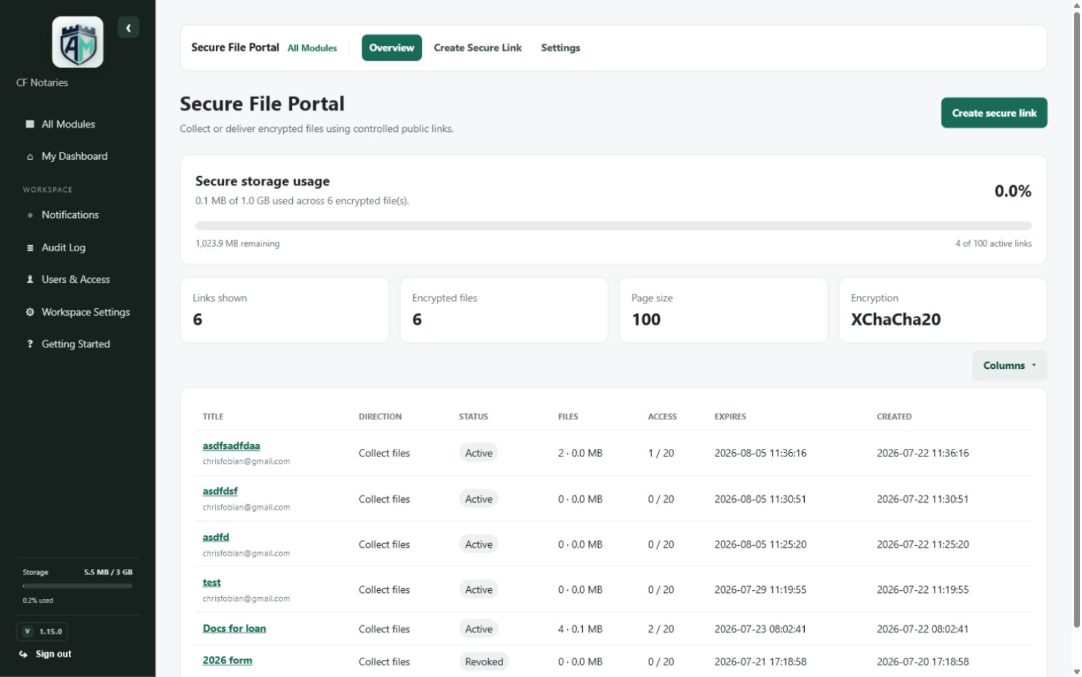Click the expiry 2026-07-29 11:19:55

[760, 590]
